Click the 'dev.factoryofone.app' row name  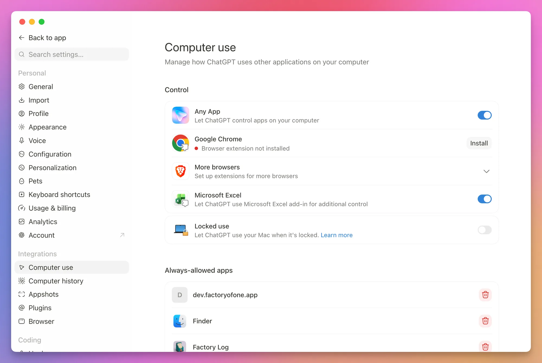coord(225,295)
